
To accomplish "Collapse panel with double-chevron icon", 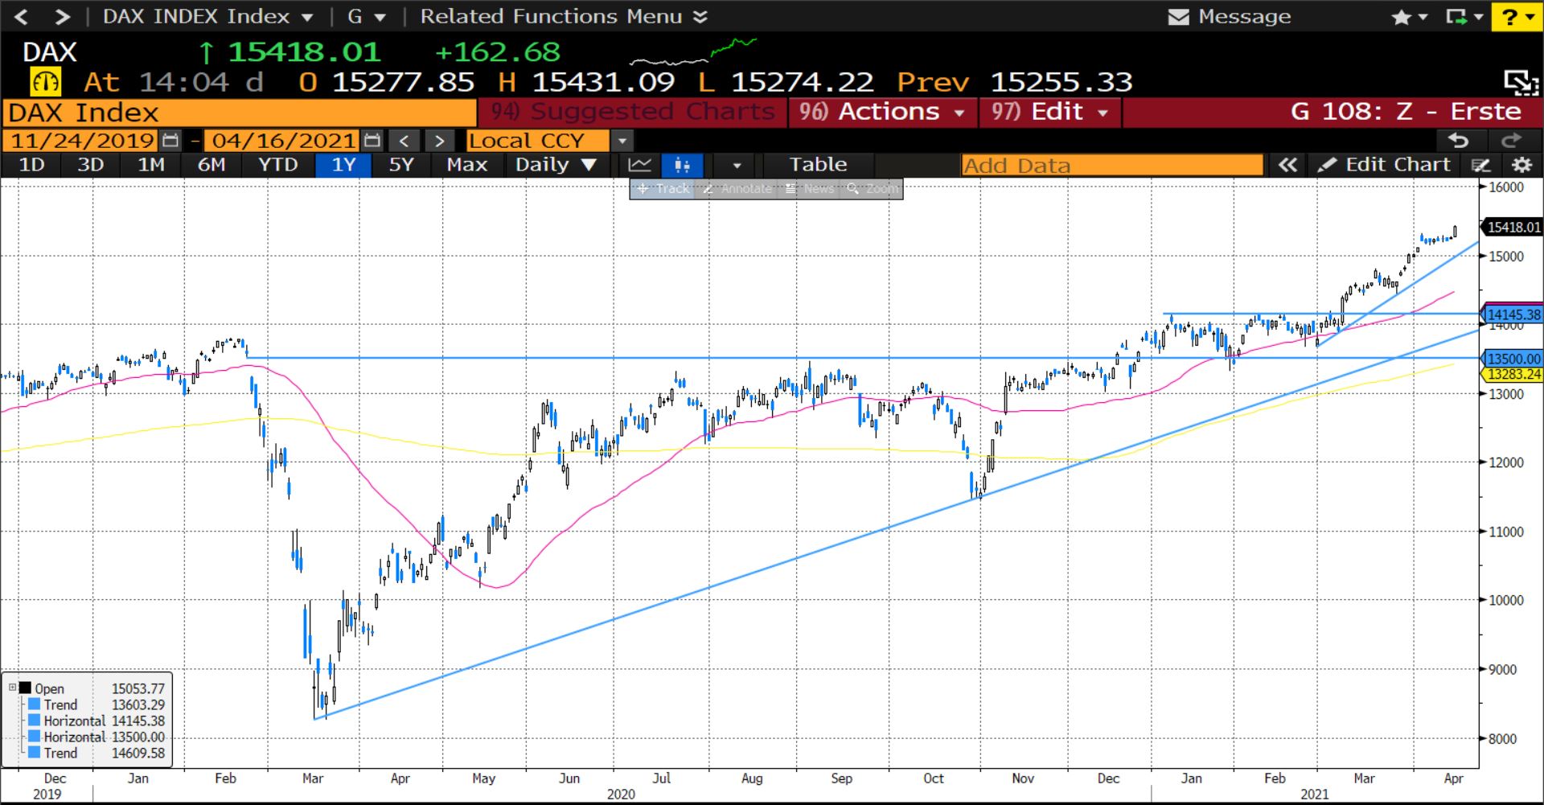I will [1287, 165].
